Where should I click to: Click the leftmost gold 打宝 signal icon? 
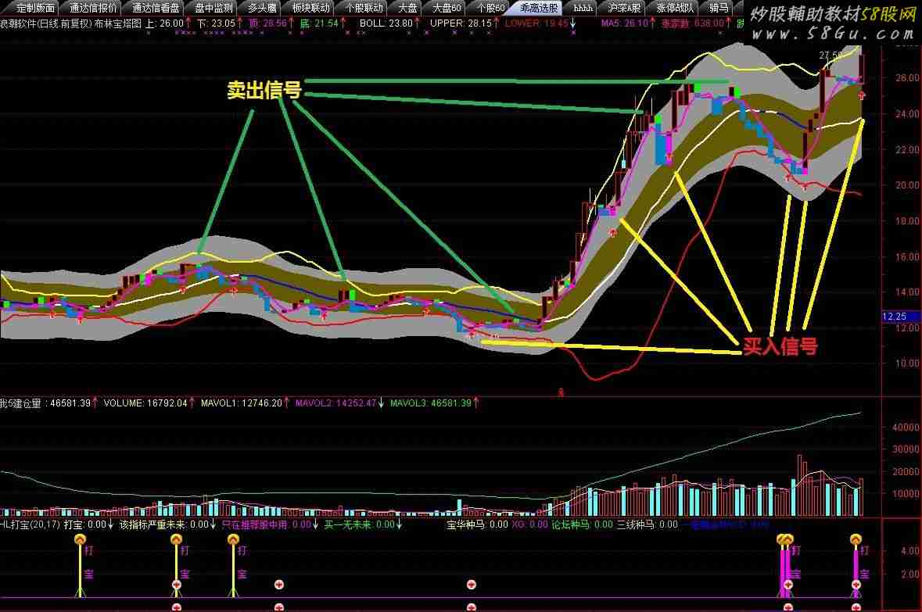tap(80, 539)
